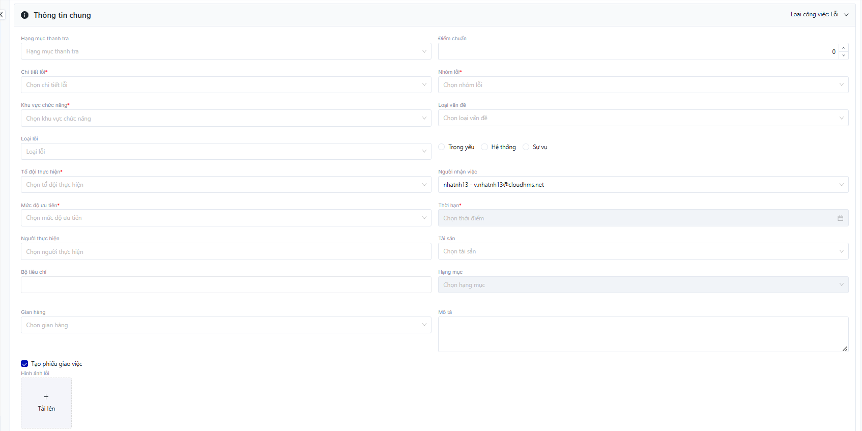Select the Sự vụ radio option

pos(526,147)
